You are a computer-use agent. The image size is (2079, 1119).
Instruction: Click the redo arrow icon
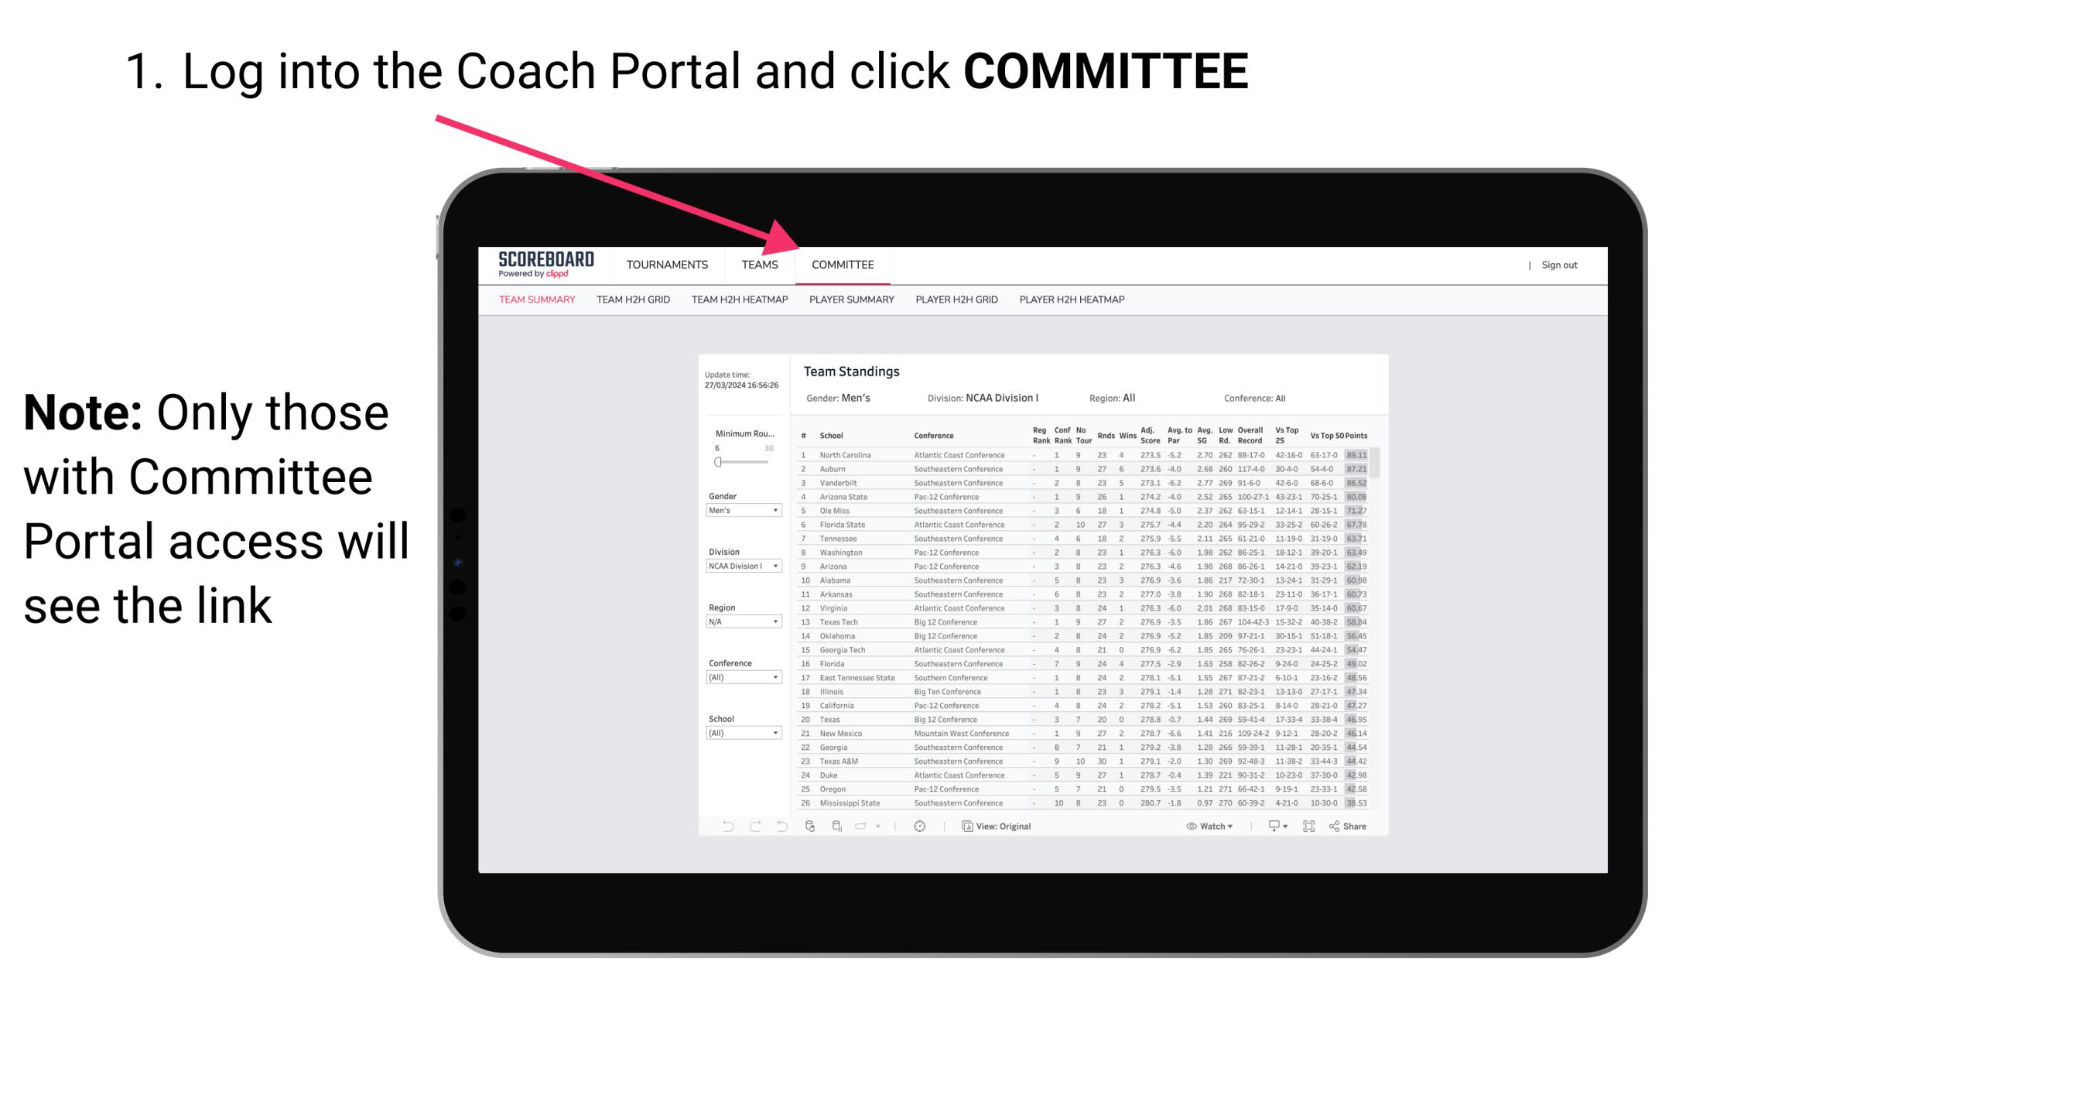[755, 826]
